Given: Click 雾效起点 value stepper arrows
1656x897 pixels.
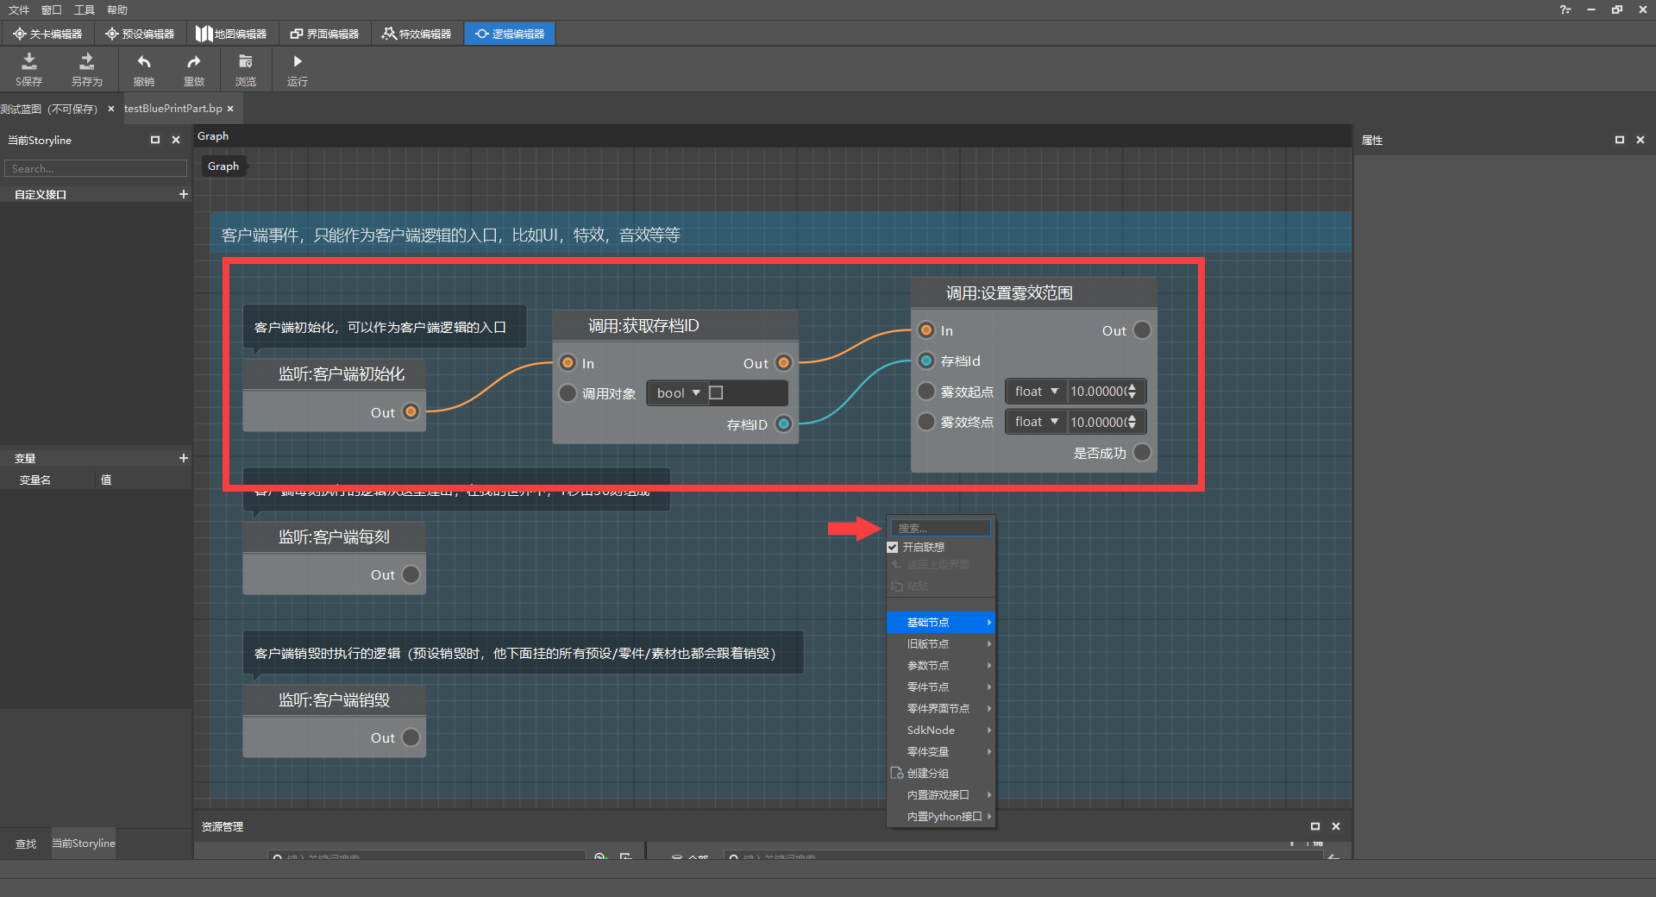Looking at the screenshot, I should [x=1132, y=392].
